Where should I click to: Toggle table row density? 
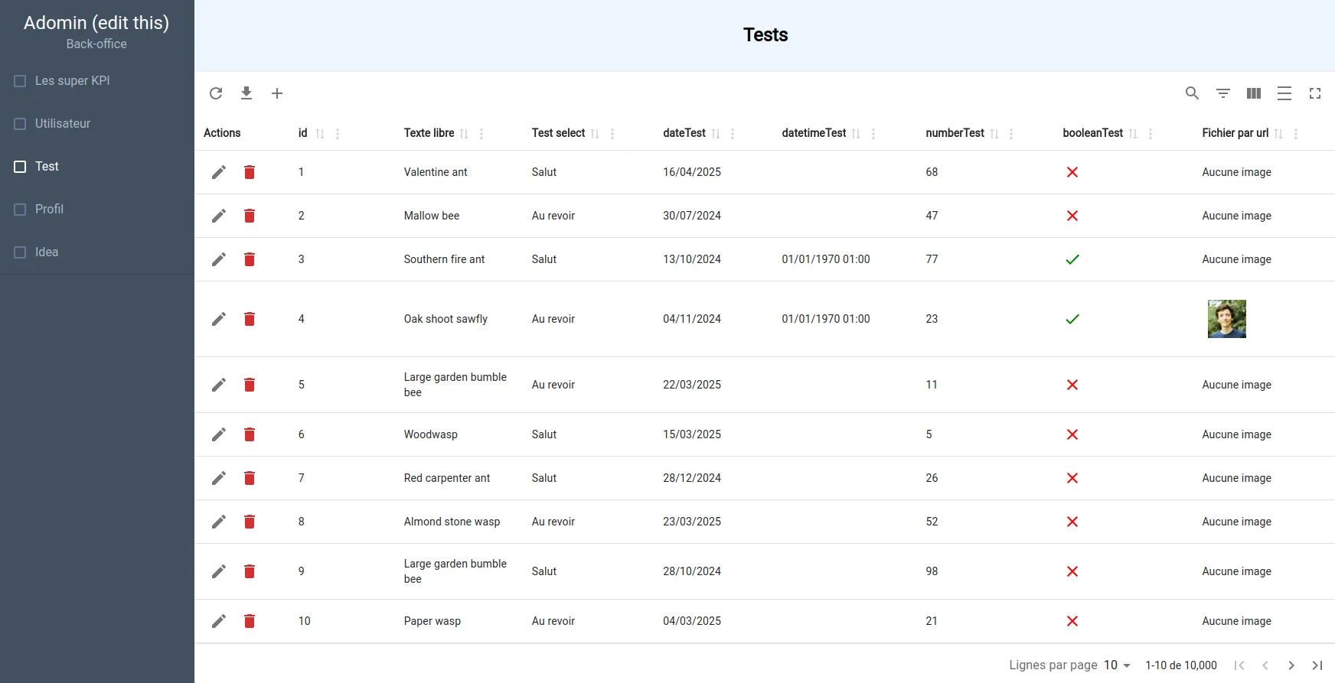coord(1284,93)
